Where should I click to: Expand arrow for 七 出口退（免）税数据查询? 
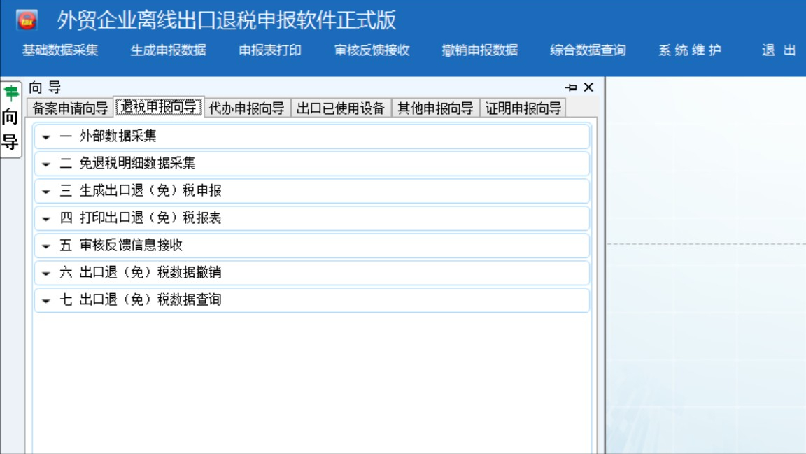click(46, 300)
